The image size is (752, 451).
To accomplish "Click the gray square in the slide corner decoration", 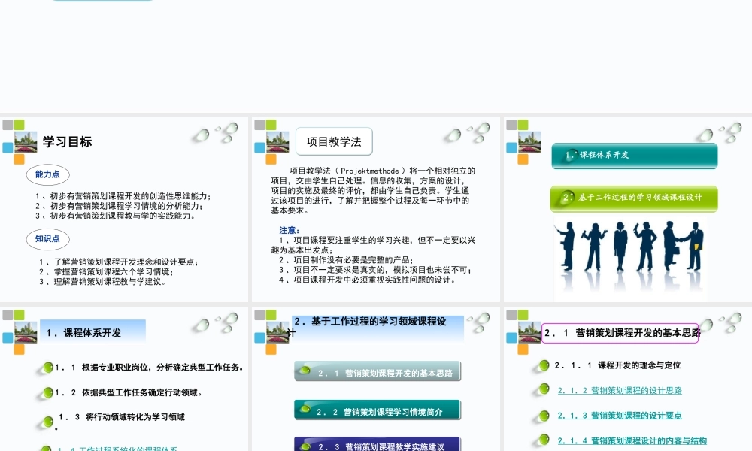I will (7, 123).
